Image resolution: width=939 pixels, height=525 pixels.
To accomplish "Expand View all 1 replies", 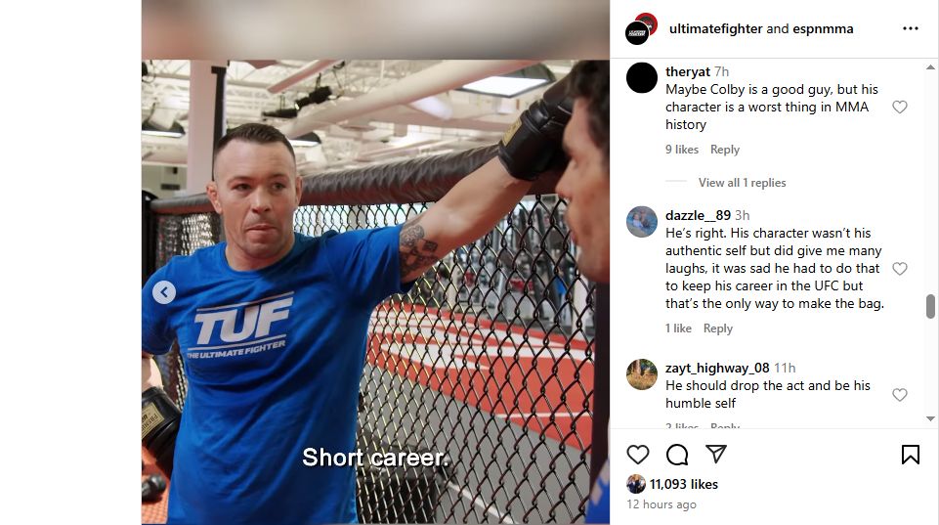I will point(742,183).
